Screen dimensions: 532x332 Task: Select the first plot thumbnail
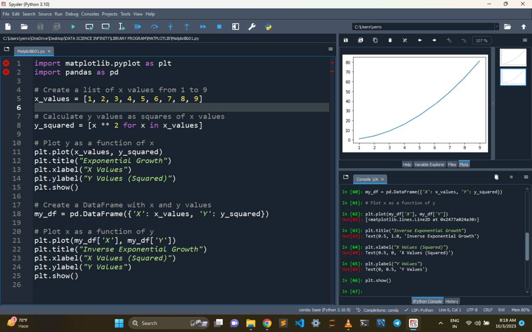point(513,58)
